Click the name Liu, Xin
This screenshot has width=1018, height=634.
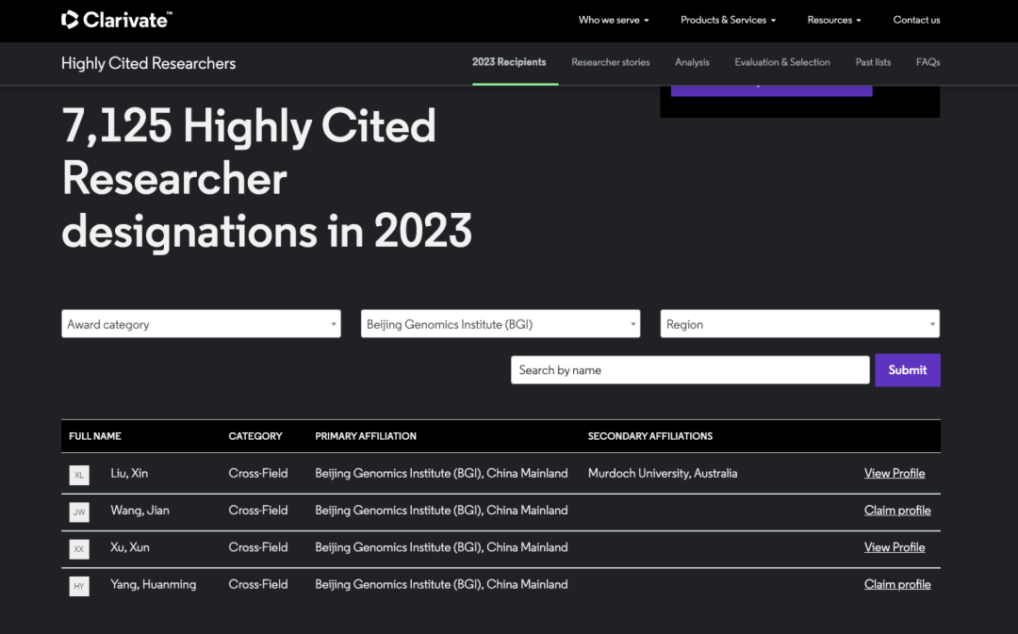129,474
